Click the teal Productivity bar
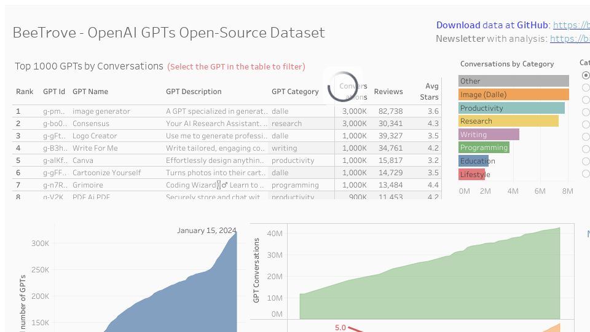The image size is (590, 332). click(x=511, y=108)
